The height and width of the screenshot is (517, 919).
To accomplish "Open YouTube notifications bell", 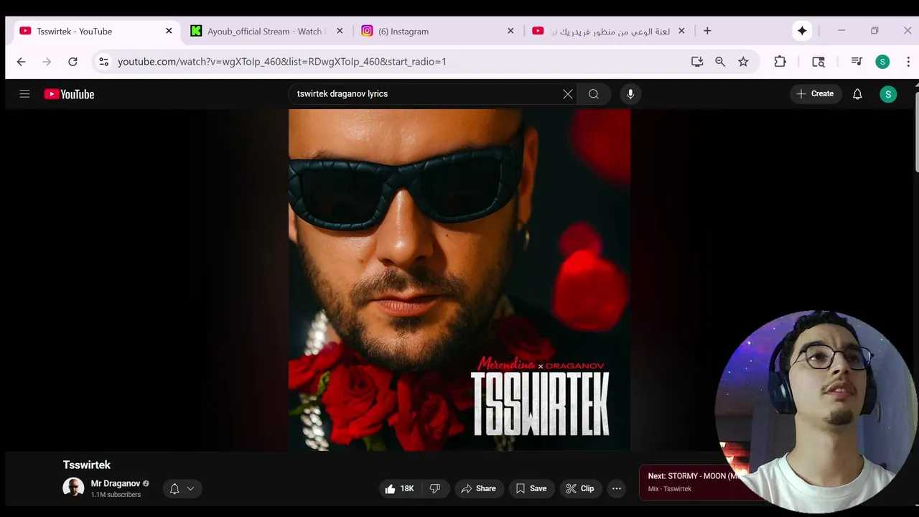I will click(857, 94).
